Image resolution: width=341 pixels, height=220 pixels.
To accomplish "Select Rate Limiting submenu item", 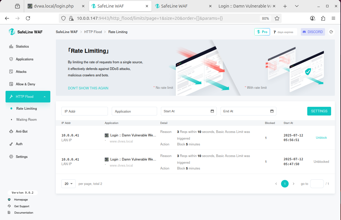I will (x=26, y=109).
